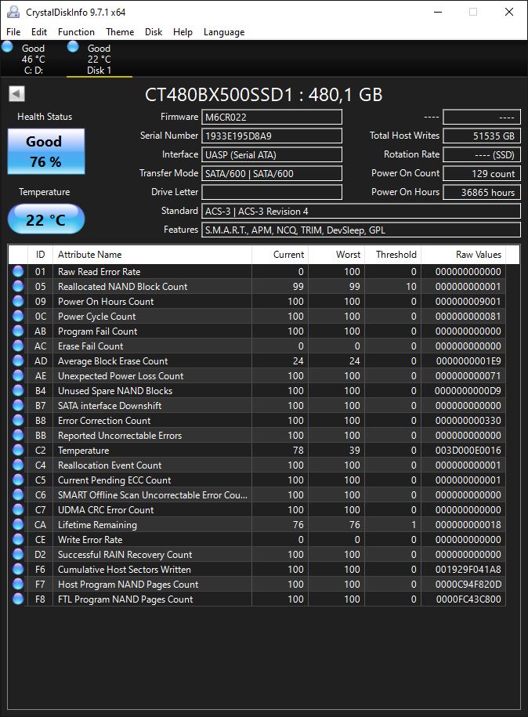Click the Power On Hours value 36865 hours
This screenshot has width=528, height=717.
pos(482,192)
